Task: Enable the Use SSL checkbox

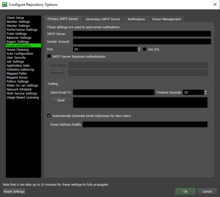Action: (144, 49)
